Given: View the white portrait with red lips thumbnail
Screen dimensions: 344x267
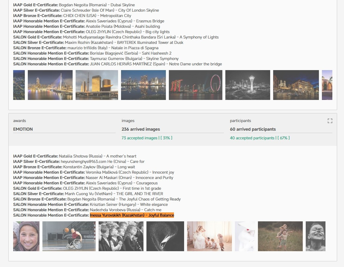Looking at the screenshot, I should (x=245, y=236).
